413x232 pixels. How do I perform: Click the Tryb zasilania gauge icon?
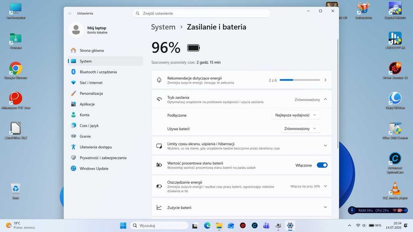point(159,99)
